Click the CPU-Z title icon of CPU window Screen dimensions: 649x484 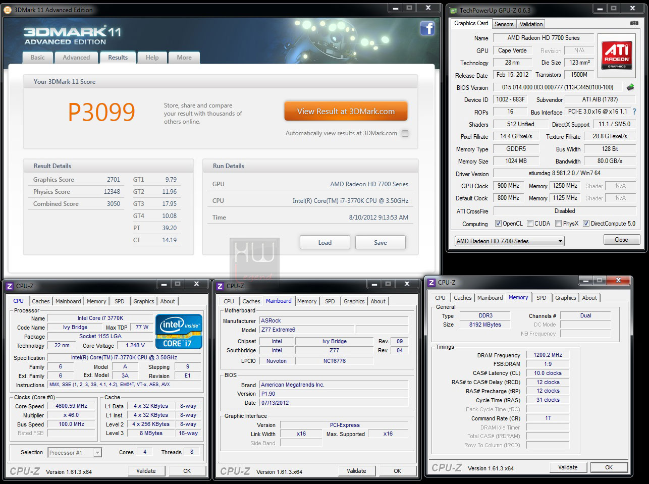click(x=10, y=286)
